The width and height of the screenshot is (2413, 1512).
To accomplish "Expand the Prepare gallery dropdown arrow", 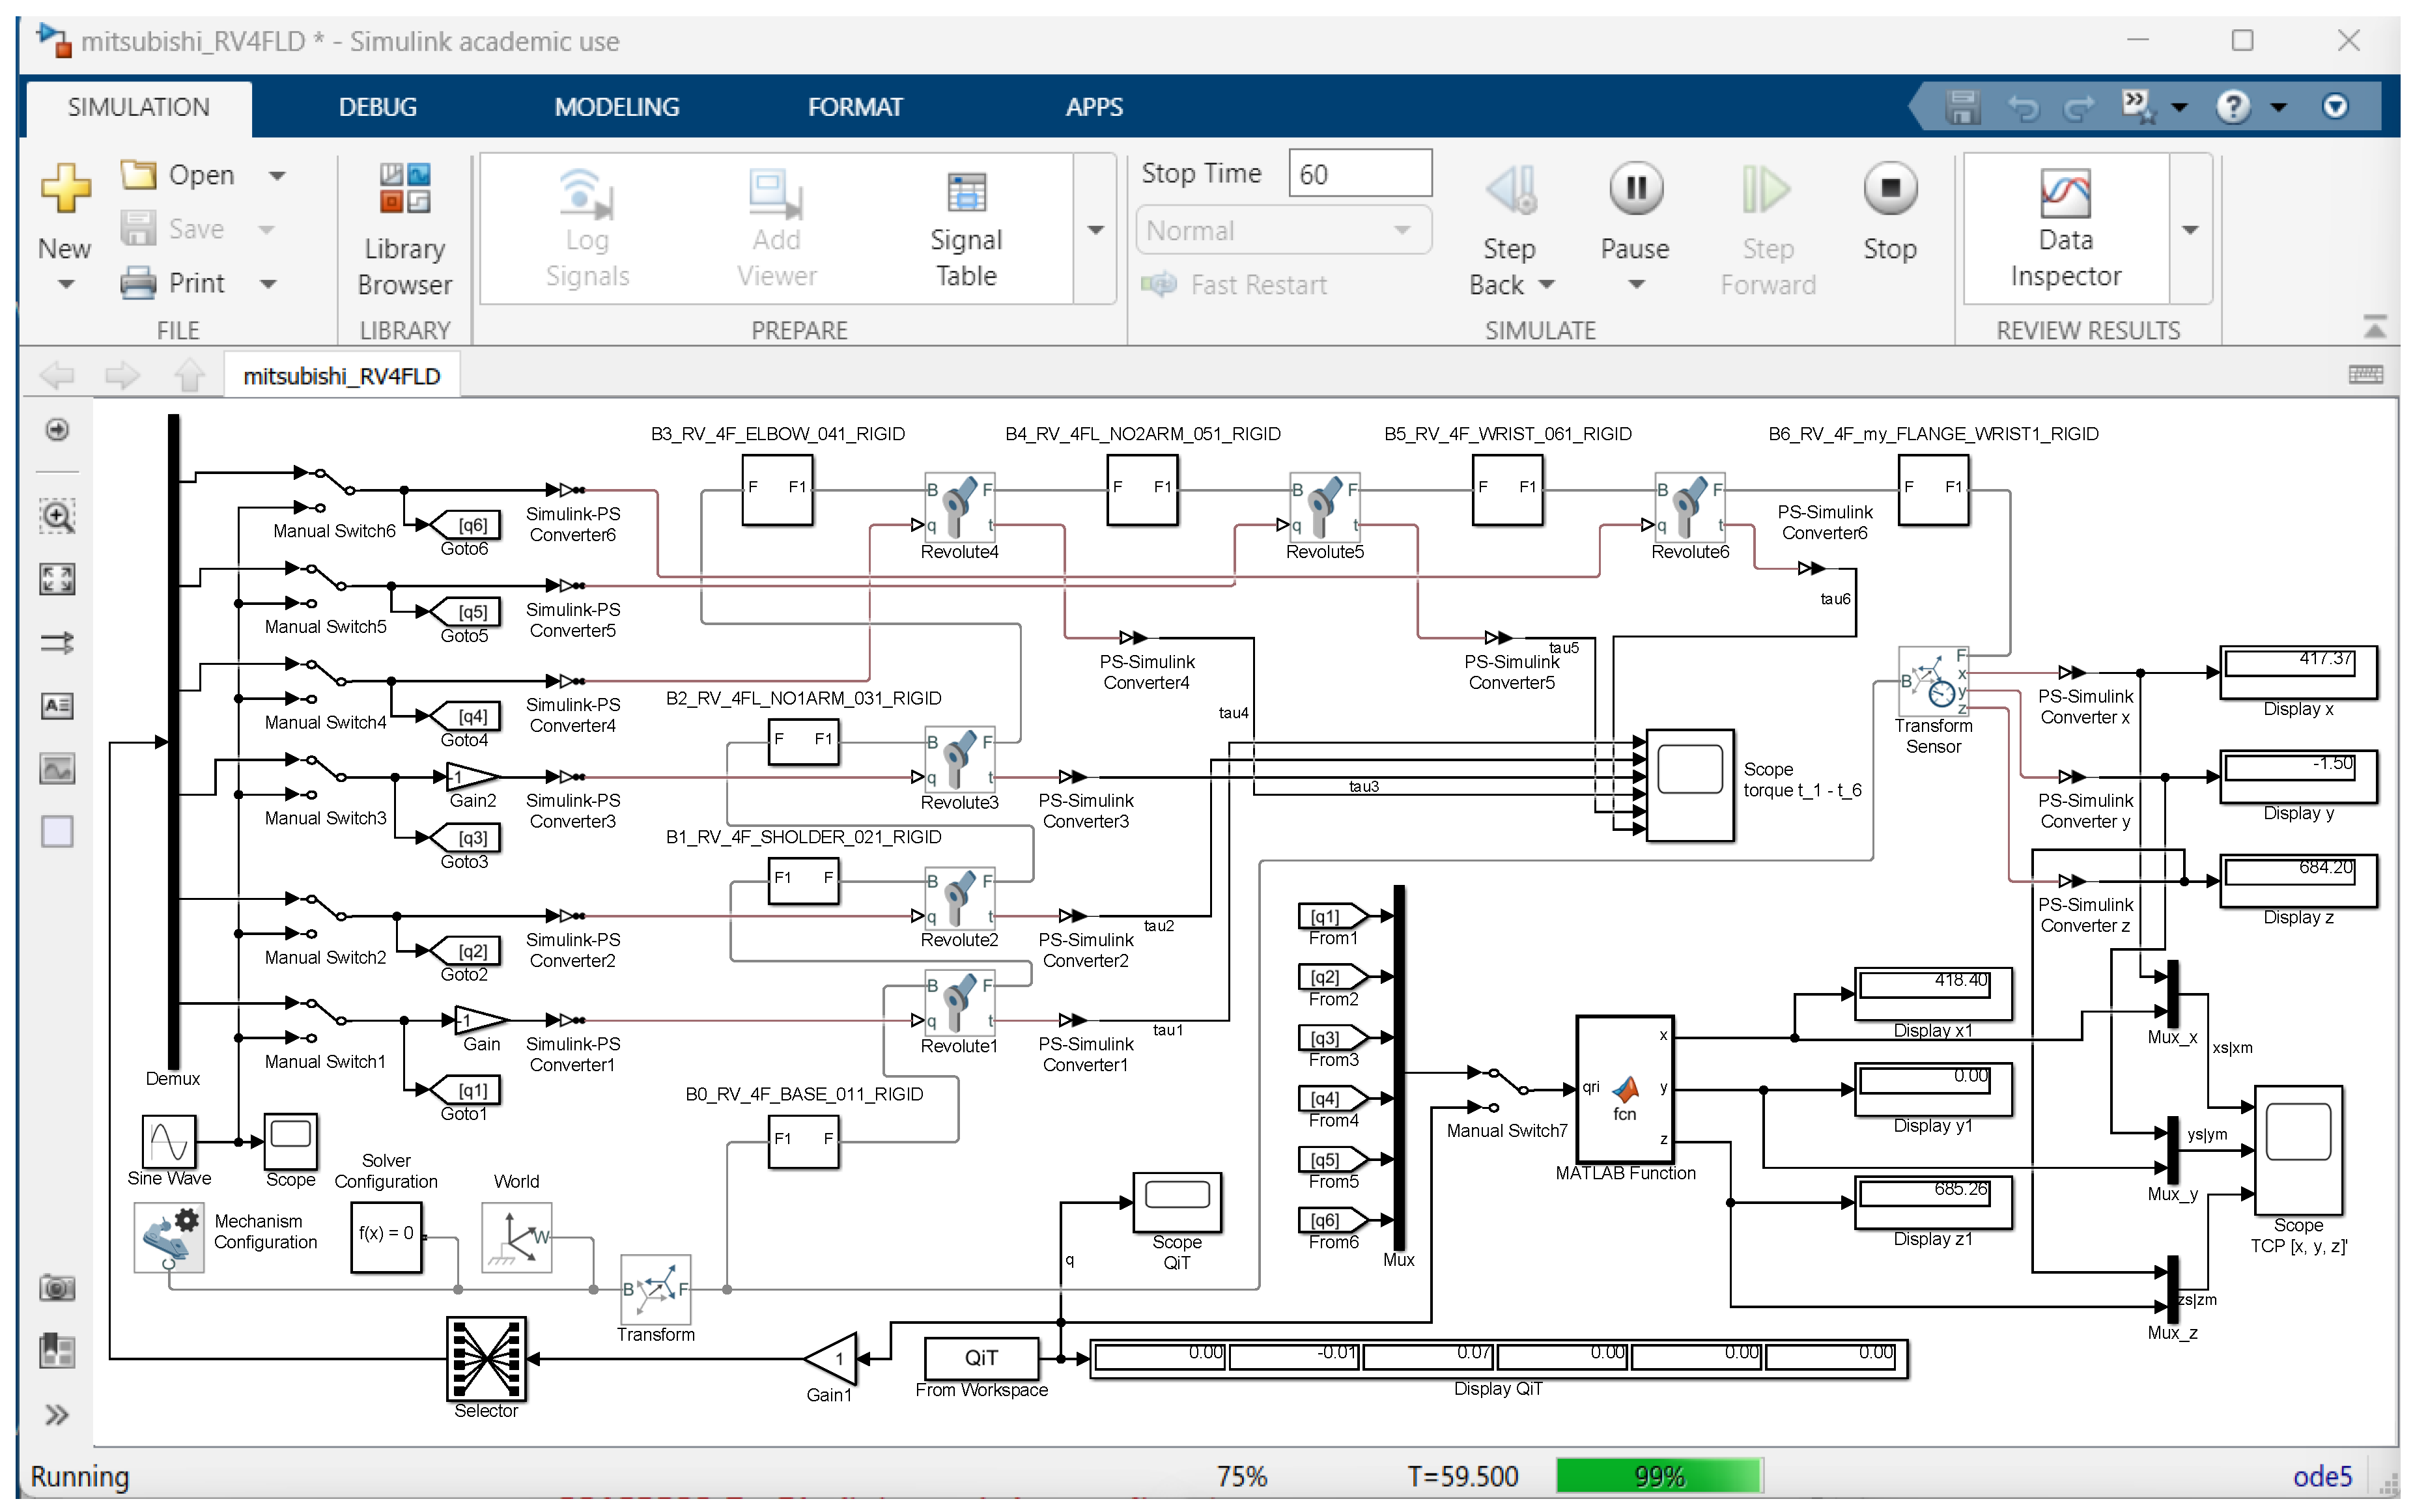I will point(1095,230).
